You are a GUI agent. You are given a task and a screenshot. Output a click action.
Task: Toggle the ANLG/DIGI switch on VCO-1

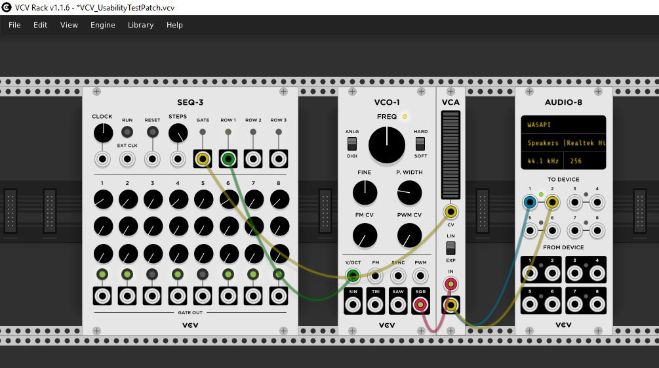(x=352, y=144)
